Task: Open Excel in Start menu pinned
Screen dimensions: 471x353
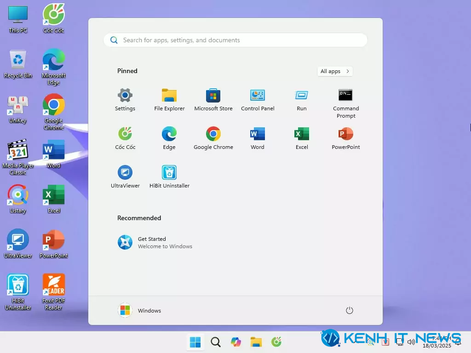Action: point(302,138)
